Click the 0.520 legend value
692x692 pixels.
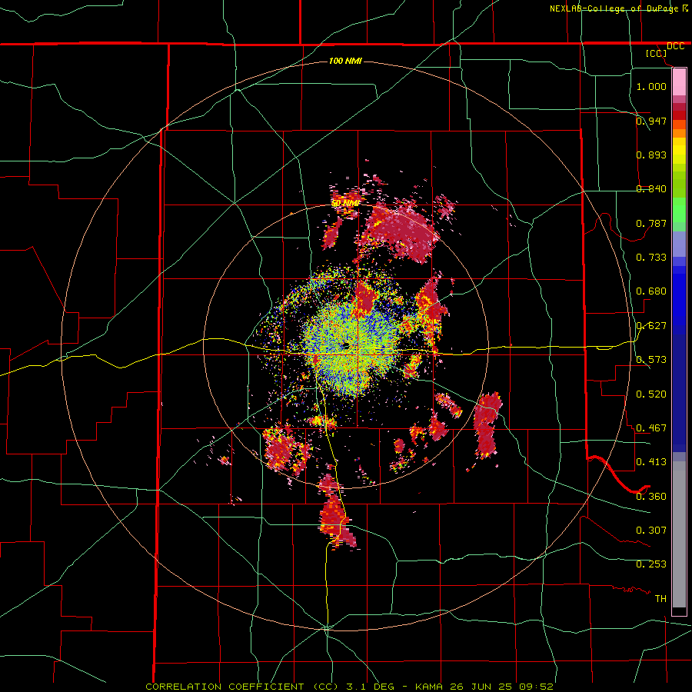click(x=651, y=394)
